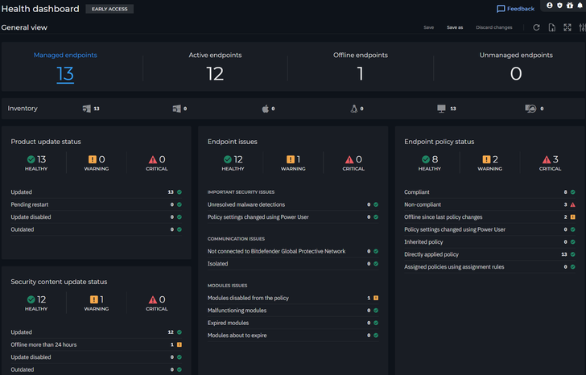
Task: Click the Product update status panel title
Action: [46, 142]
